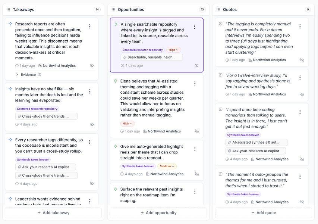This screenshot has width=318, height=224.
Task: Toggle visibility on Research reports takeaway card
Action: point(92,66)
